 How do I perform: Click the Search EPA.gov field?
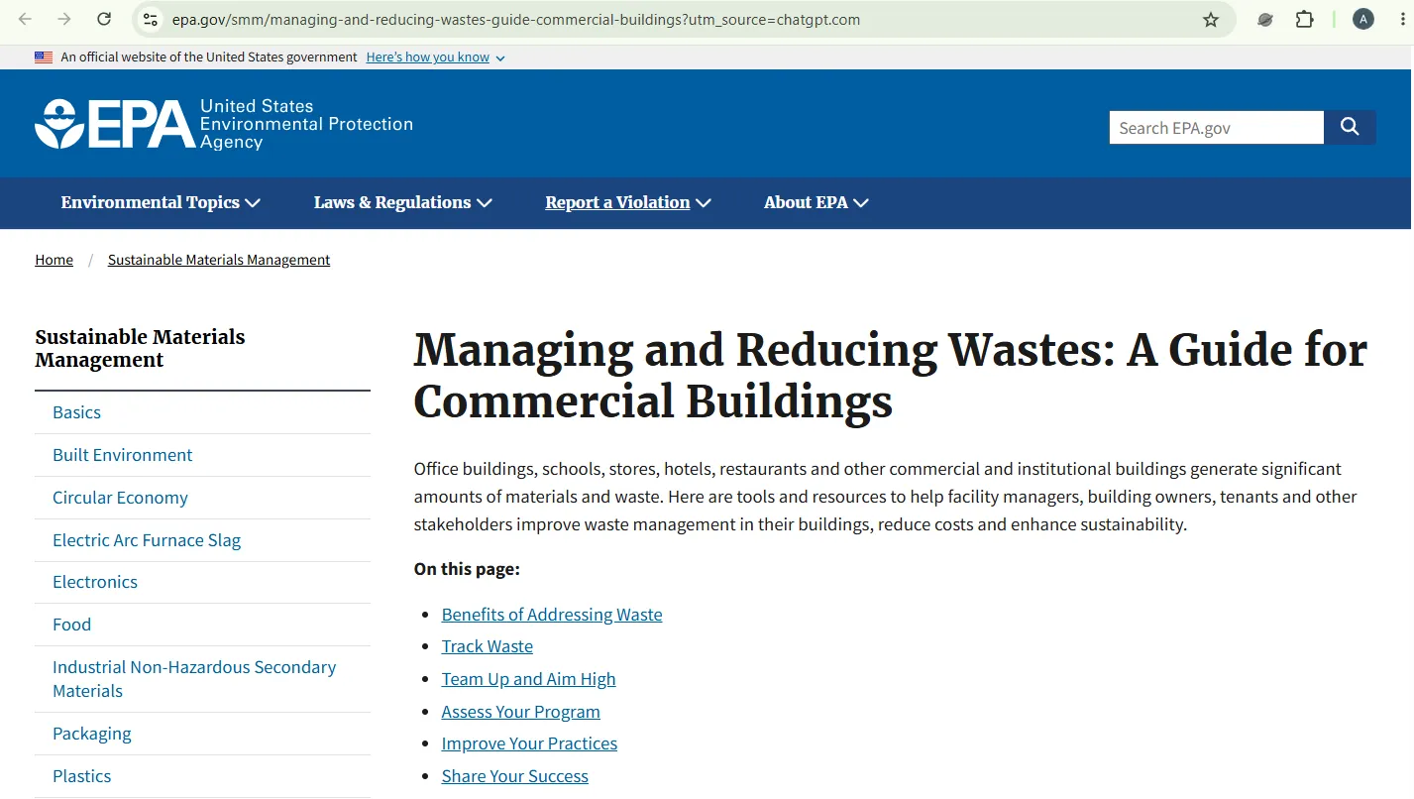coord(1216,127)
